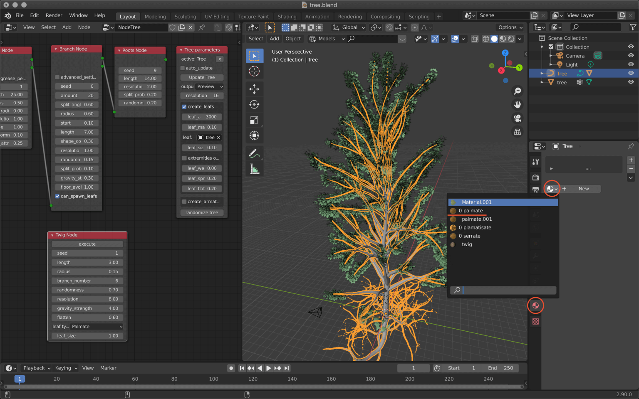The width and height of the screenshot is (639, 399).
Task: Select the Annotate tool
Action: 255,153
